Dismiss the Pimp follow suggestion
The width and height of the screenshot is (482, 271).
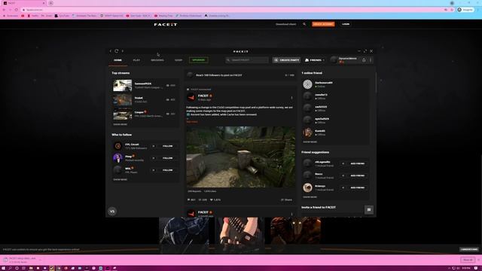pyautogui.click(x=154, y=158)
